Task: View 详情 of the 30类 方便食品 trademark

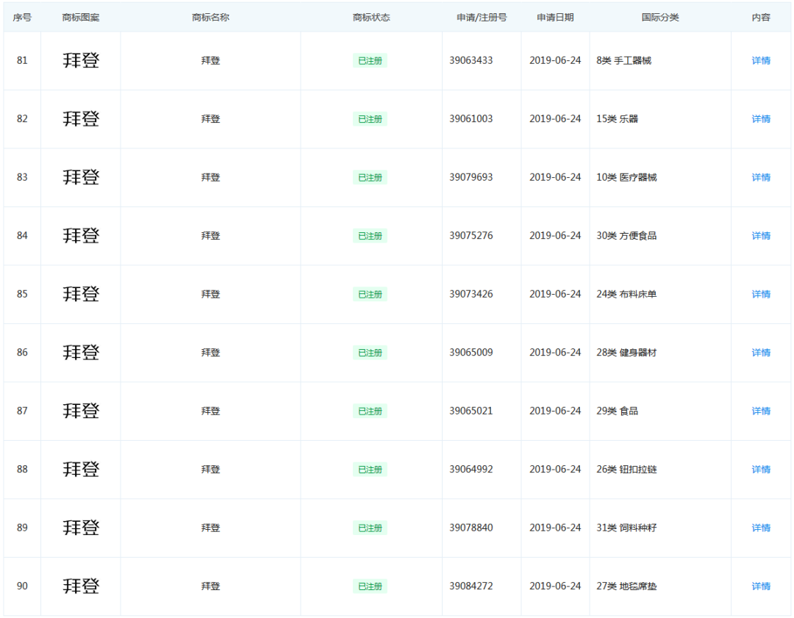Action: tap(761, 236)
